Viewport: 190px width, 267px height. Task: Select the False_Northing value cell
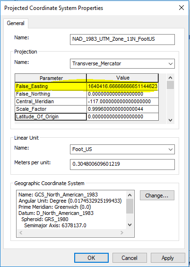tap(122, 94)
